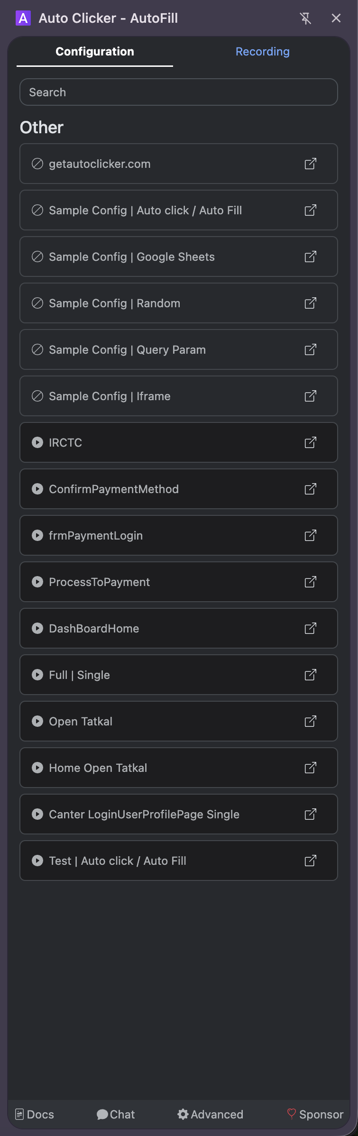Open Advanced settings in footer
The height and width of the screenshot is (1136, 358).
(210, 1114)
